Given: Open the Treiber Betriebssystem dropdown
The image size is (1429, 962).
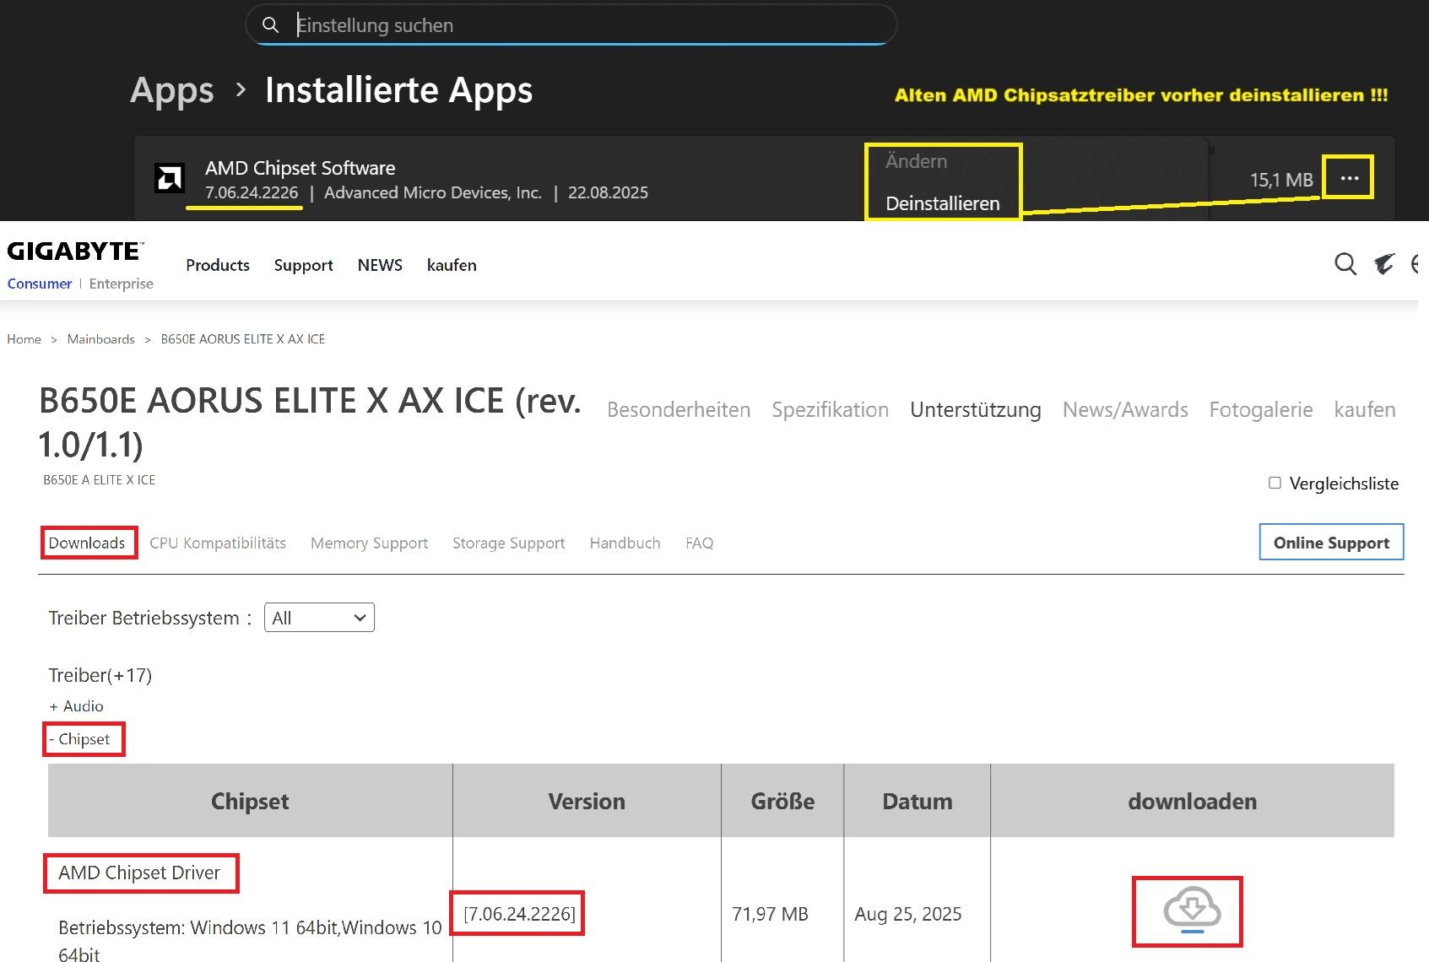Looking at the screenshot, I should (x=319, y=618).
